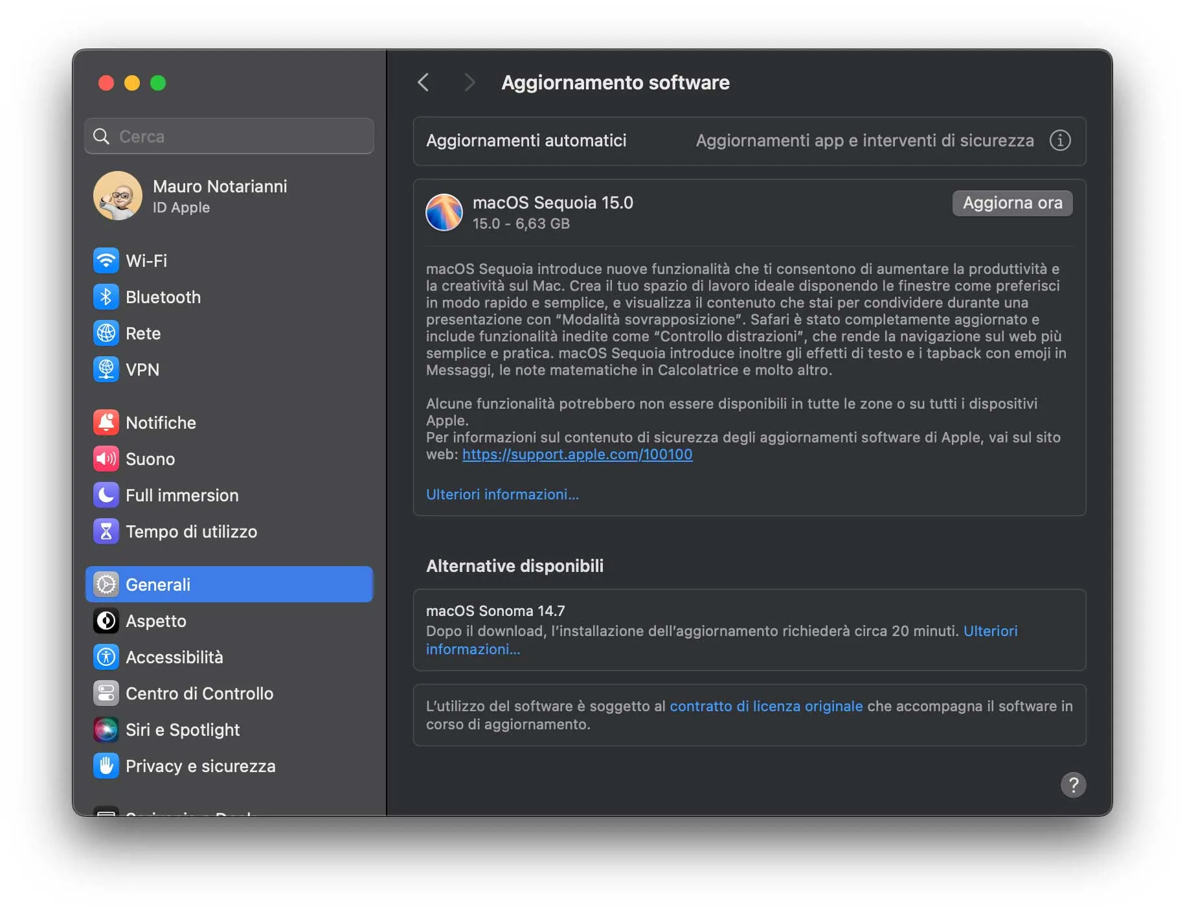Open the Bluetooth settings pane
This screenshot has height=912, width=1185.
pyautogui.click(x=229, y=297)
